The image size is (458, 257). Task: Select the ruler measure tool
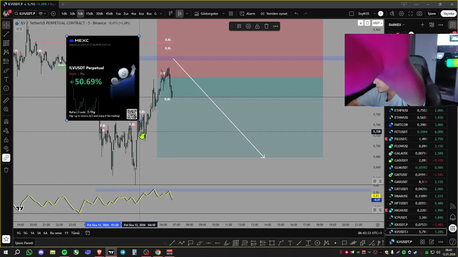coord(6,100)
